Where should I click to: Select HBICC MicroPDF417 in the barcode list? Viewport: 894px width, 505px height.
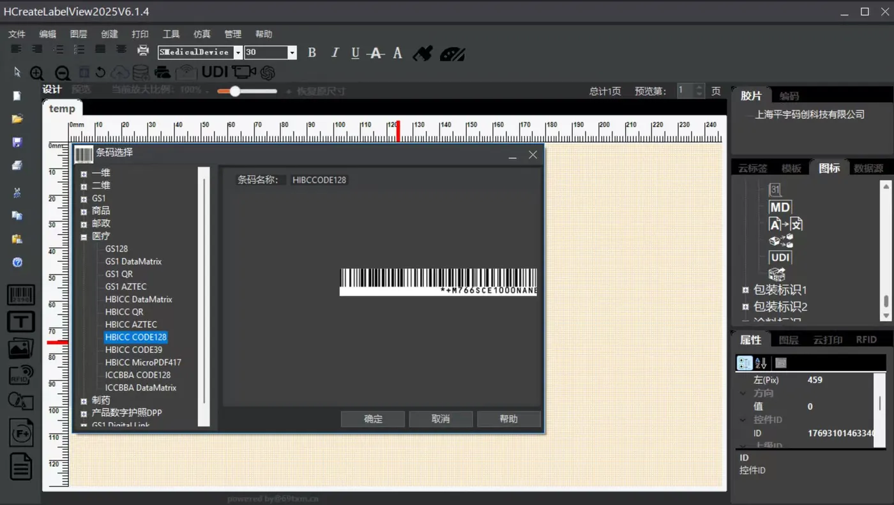tap(143, 362)
